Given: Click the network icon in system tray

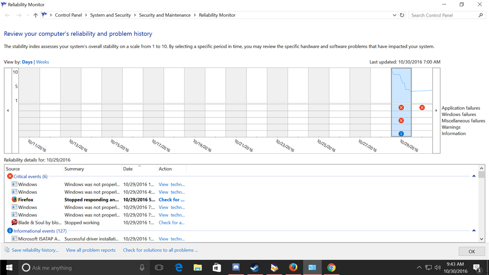Looking at the screenshot, I should pos(428,267).
